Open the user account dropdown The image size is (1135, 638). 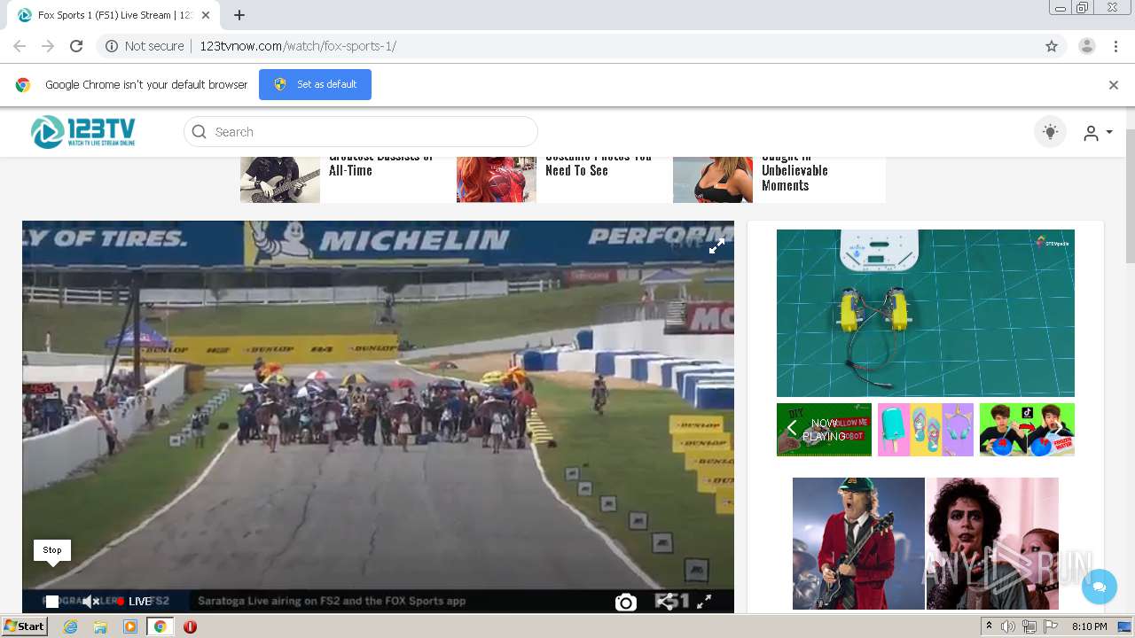coord(1098,133)
